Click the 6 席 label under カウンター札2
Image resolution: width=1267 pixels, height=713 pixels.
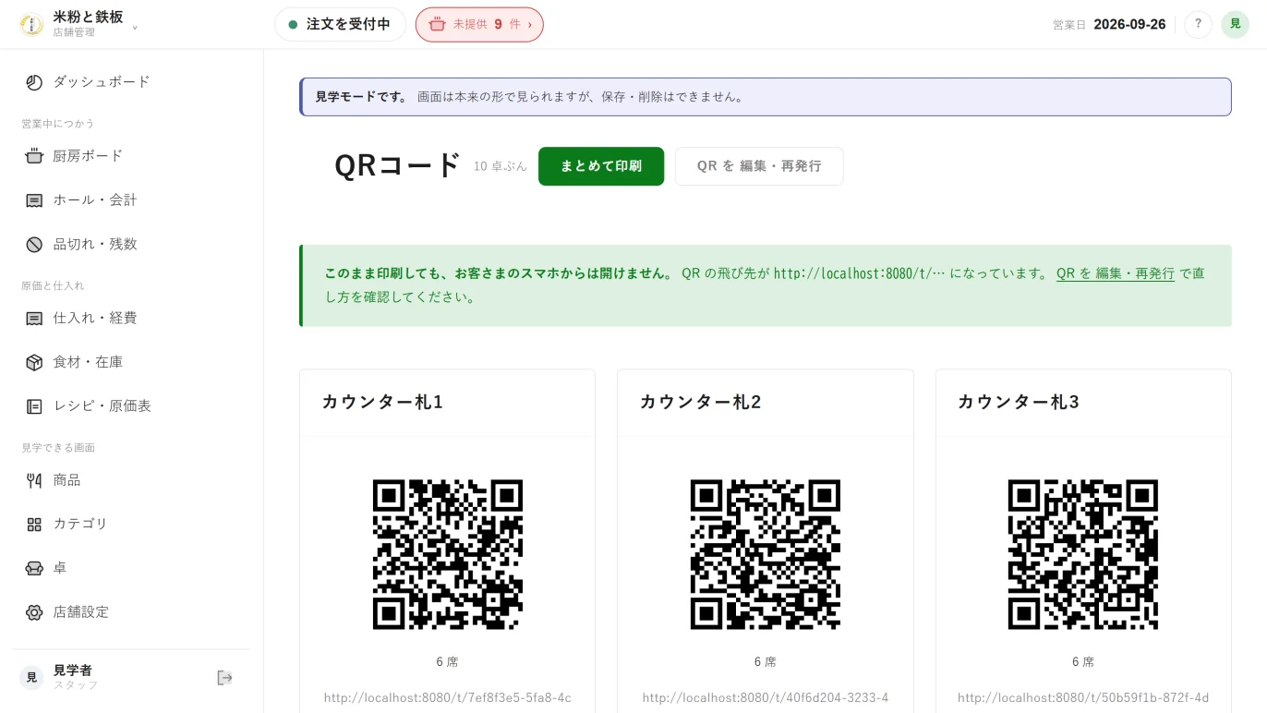(766, 662)
